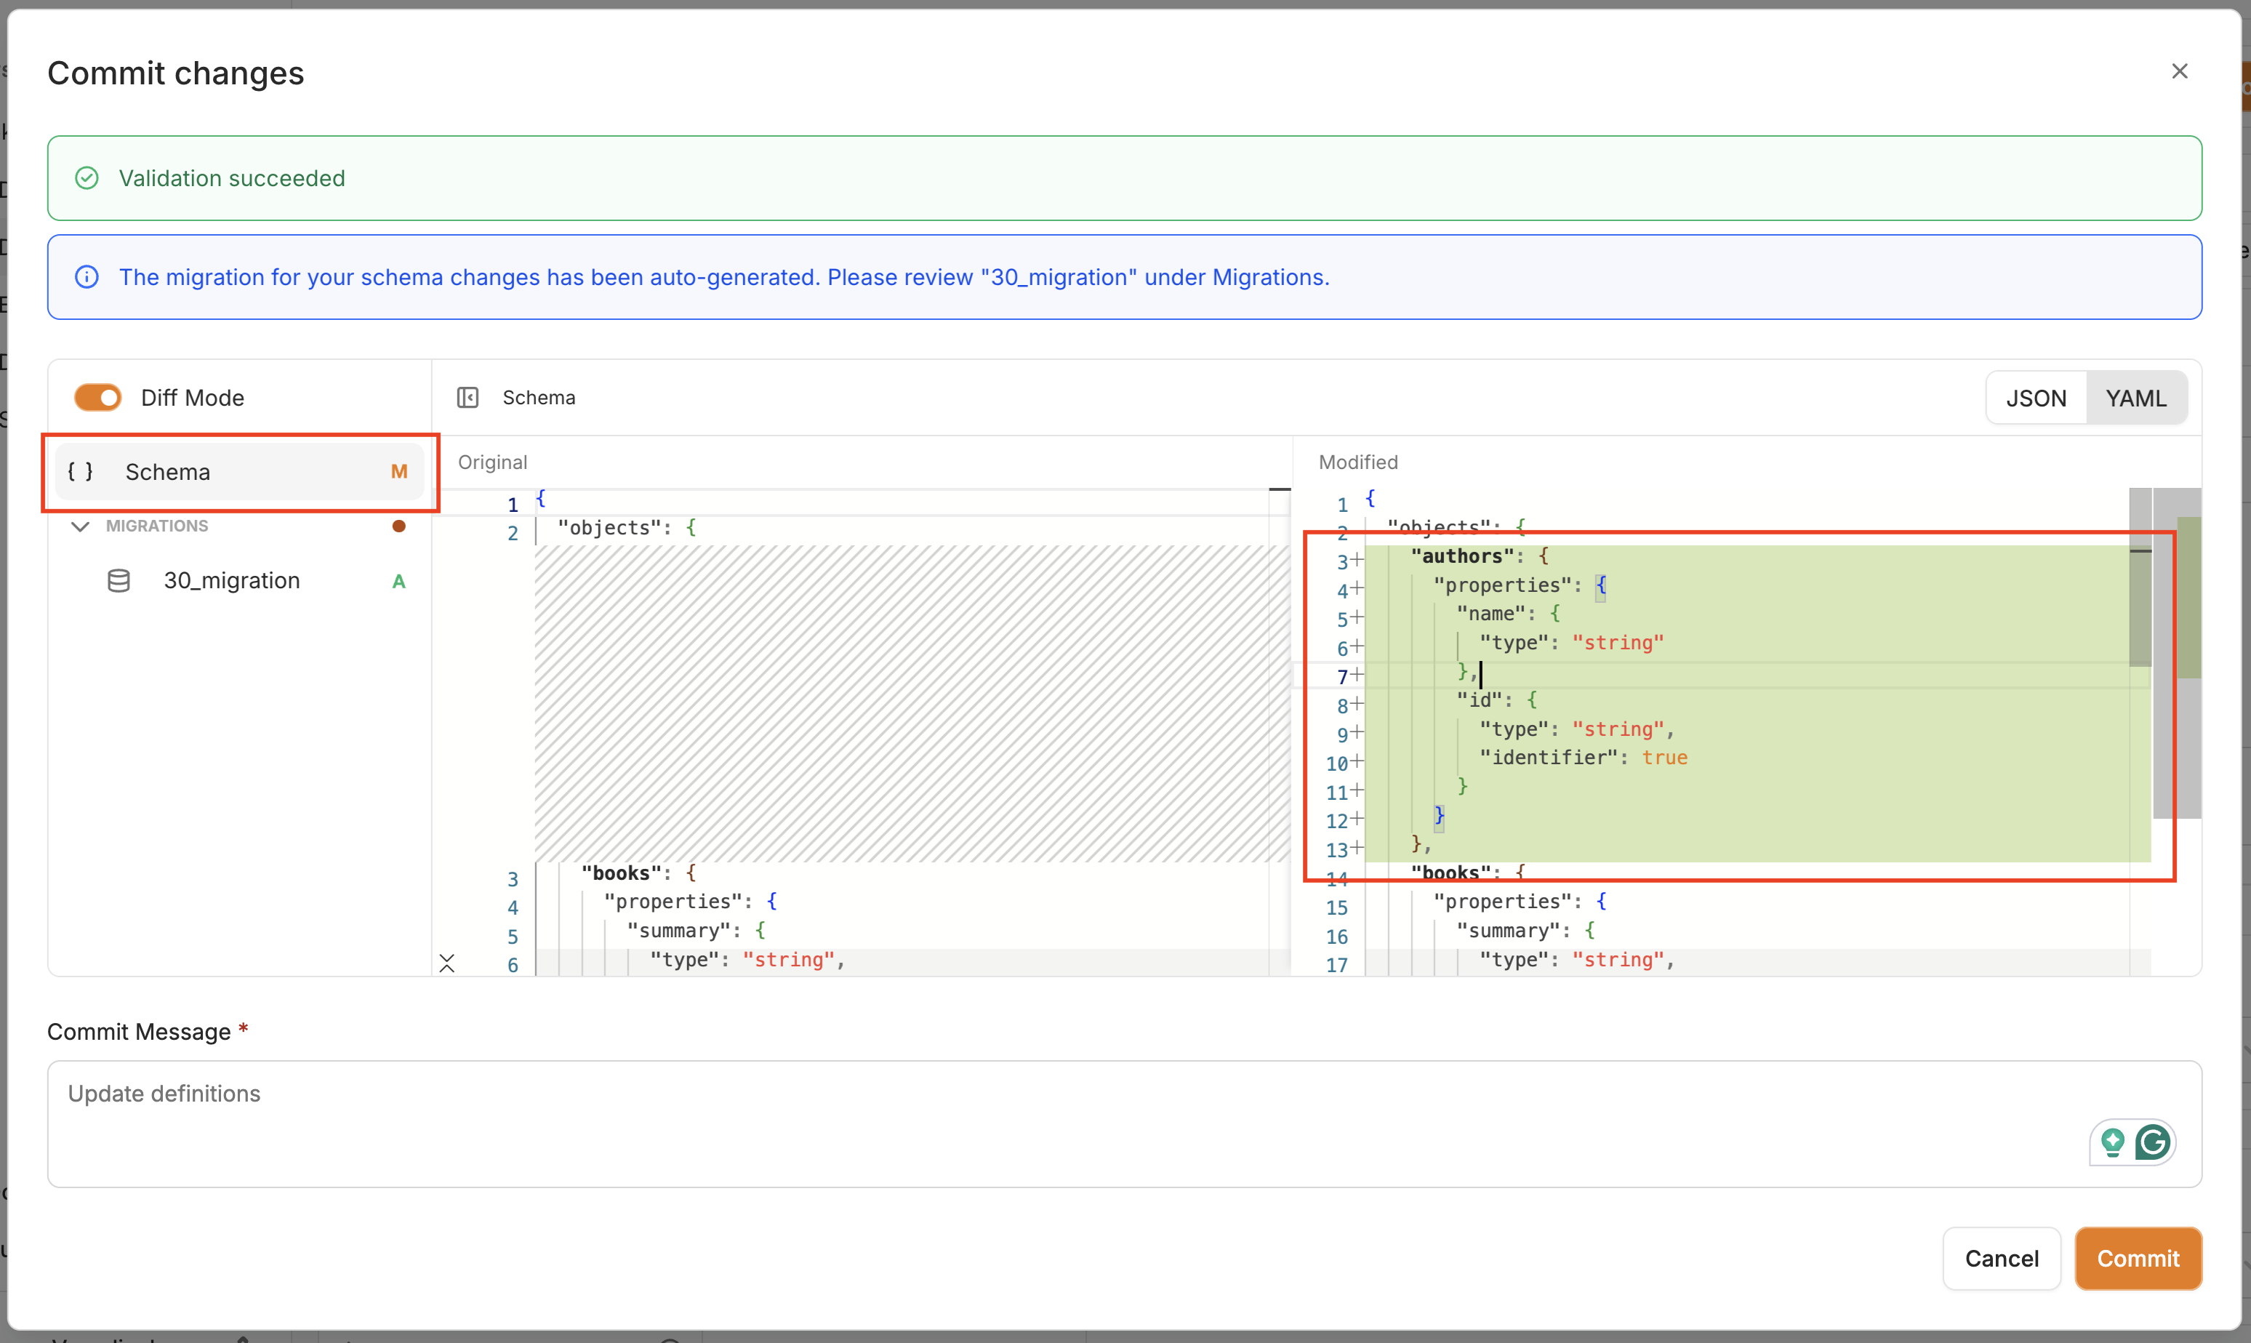
Task: Collapse the MIGRATIONS section chevron
Action: point(81,526)
